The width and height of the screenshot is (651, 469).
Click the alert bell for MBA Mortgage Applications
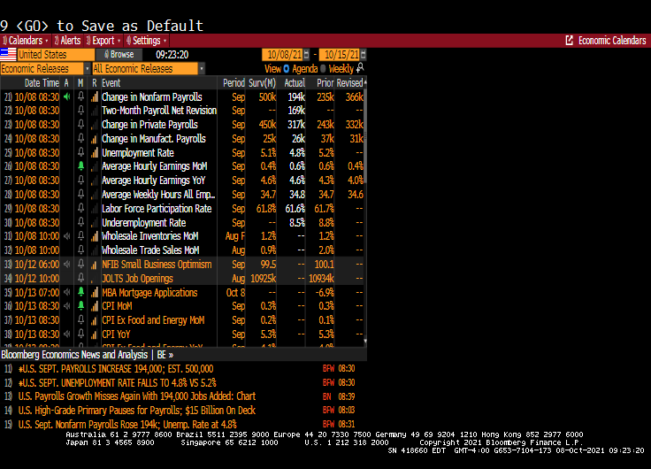click(x=80, y=292)
